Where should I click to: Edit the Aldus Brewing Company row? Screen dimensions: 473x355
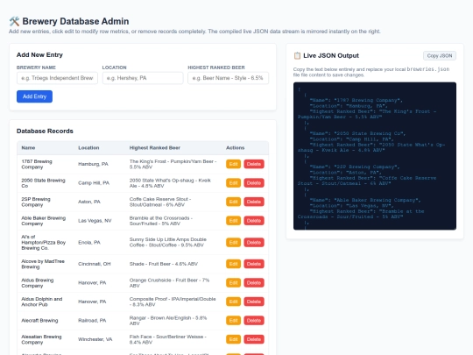[x=233, y=283]
